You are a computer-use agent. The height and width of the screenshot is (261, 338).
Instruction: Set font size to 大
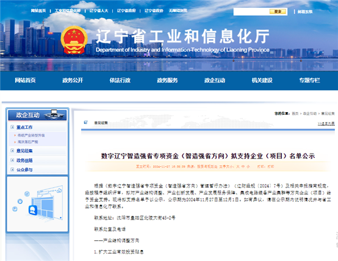(x=238, y=166)
